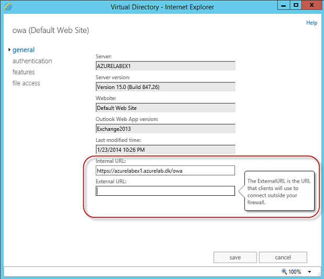324x279 pixels.
Task: Click the Last modified time field
Action: tap(165, 150)
